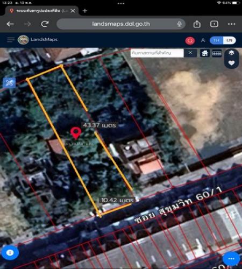Click the red location pin marker
The image size is (242, 269).
[76, 133]
